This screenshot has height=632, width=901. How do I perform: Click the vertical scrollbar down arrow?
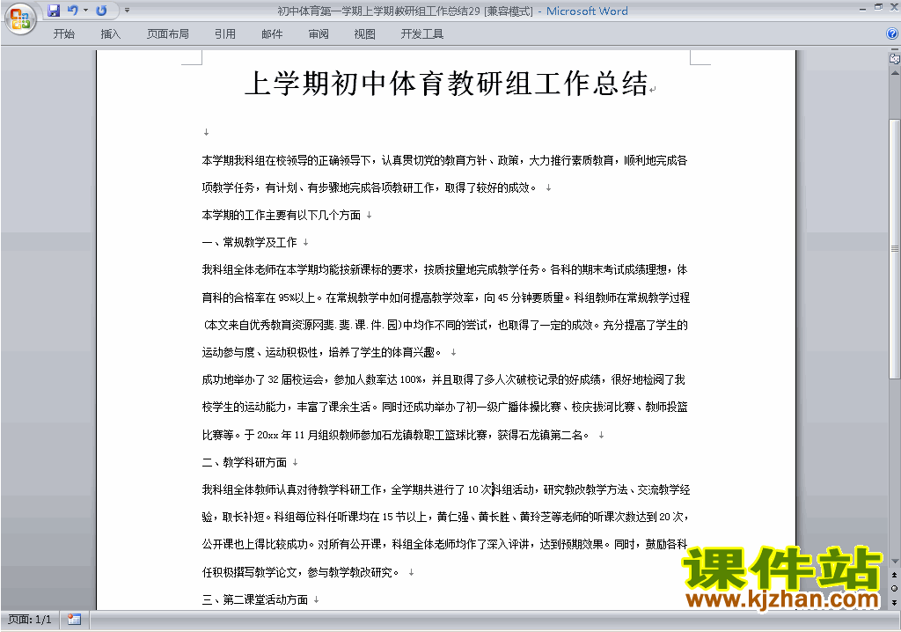pos(894,562)
